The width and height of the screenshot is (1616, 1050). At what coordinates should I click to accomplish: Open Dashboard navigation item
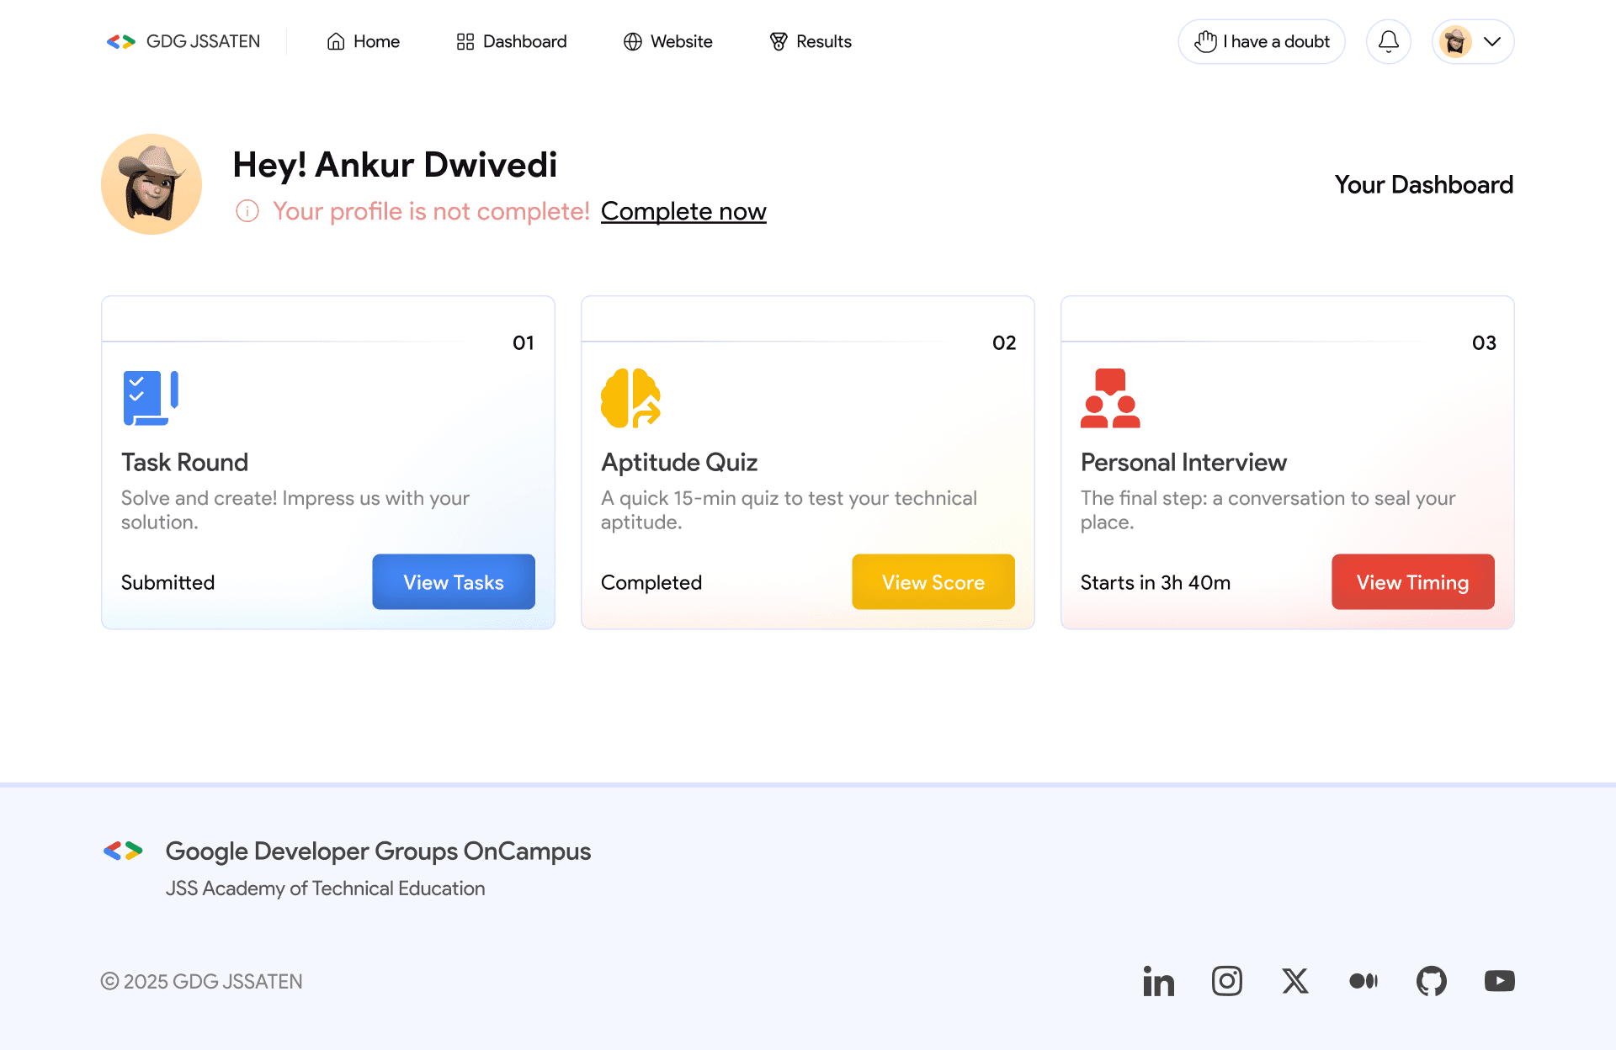click(511, 41)
